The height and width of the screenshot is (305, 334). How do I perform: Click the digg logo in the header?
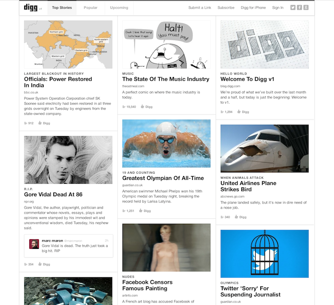31,7
